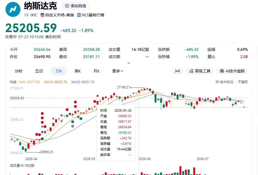Select the 周K weekly candlestick tab
Screen dimensions: 258x175
(x=78, y=71)
